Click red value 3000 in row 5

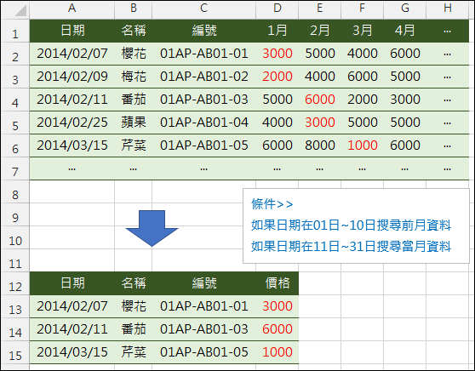pos(319,123)
